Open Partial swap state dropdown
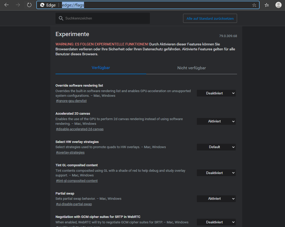The height and width of the screenshot is (227, 285). pos(216,198)
